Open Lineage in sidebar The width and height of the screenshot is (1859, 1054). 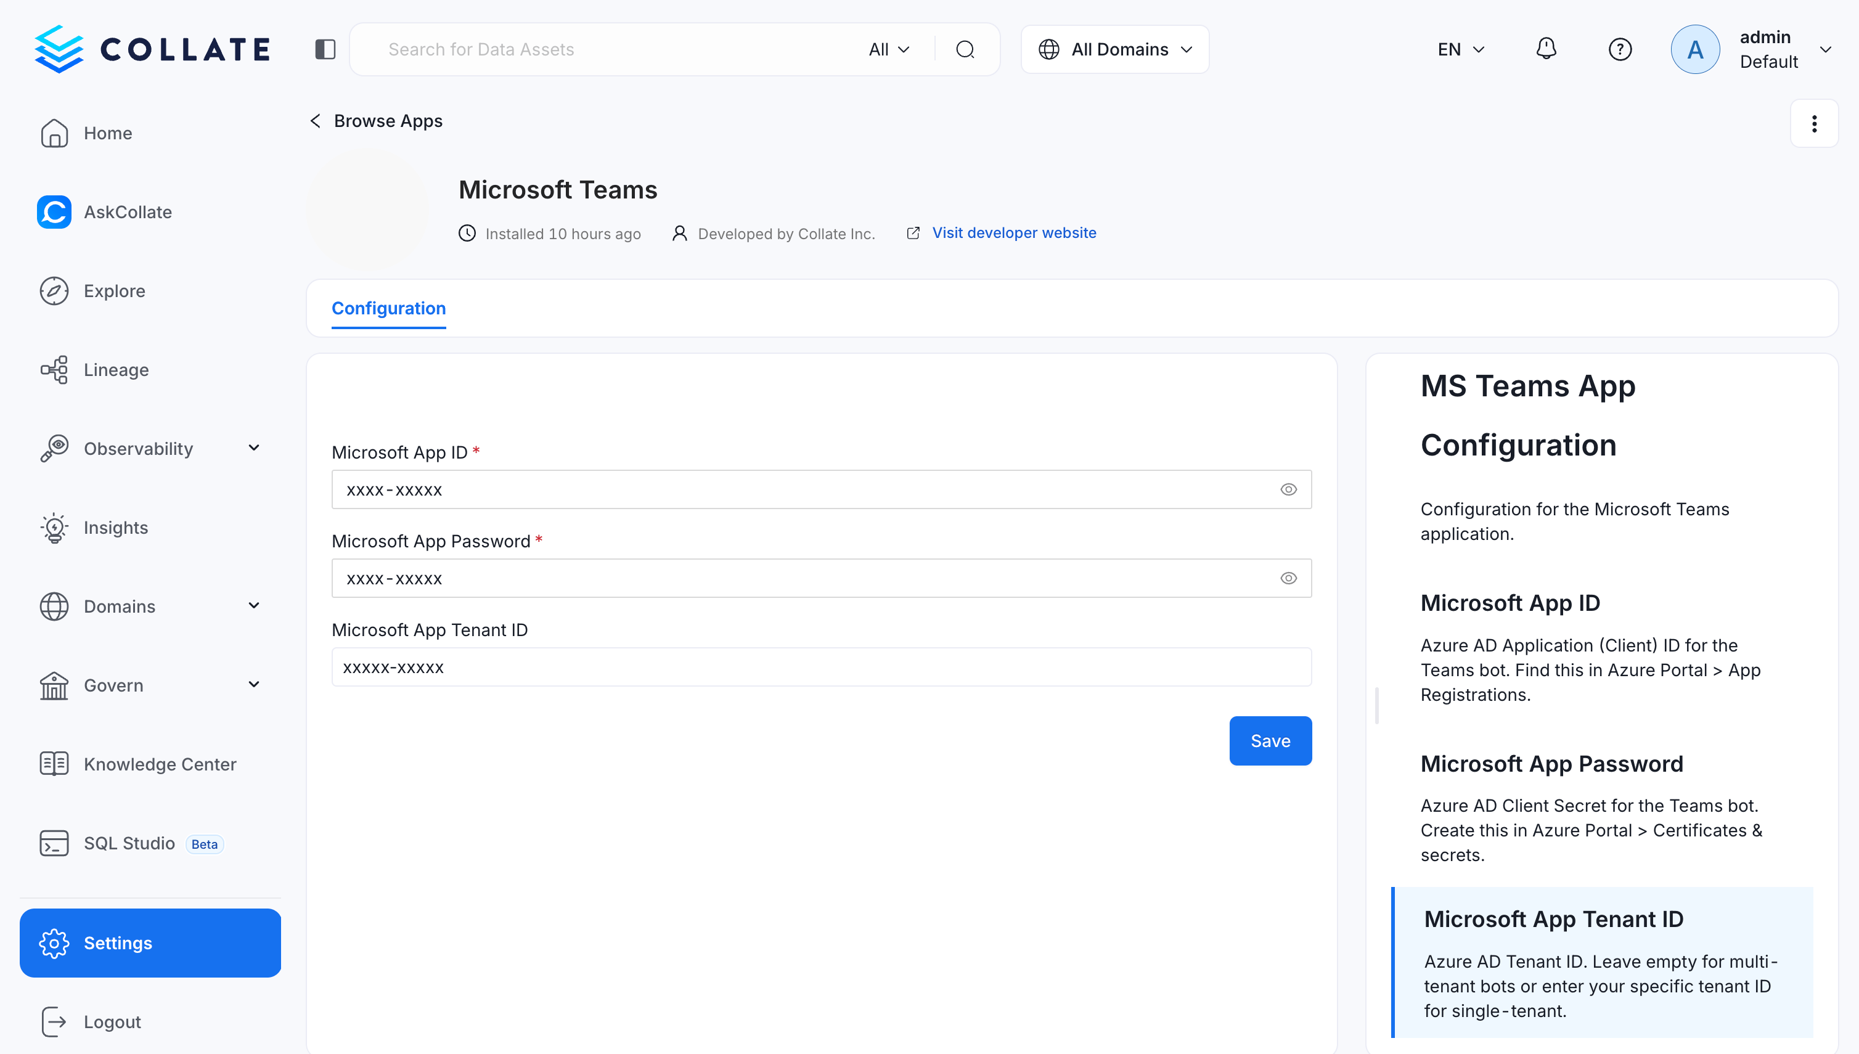coord(150,370)
